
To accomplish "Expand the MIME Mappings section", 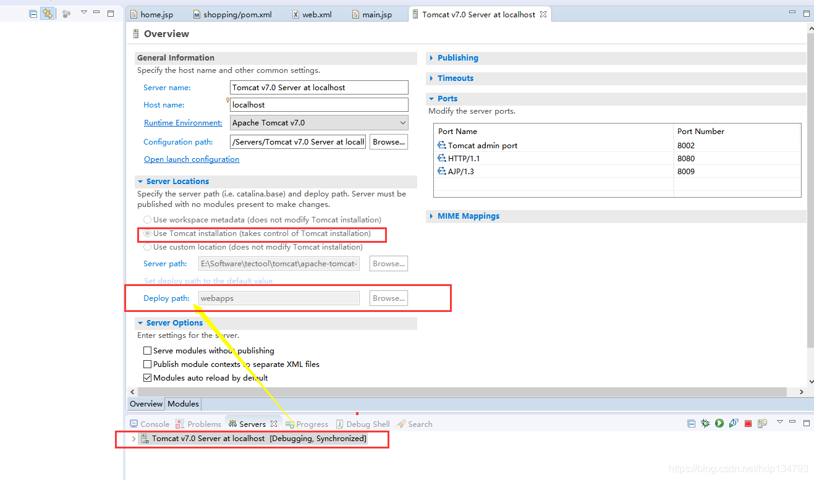I will [431, 216].
